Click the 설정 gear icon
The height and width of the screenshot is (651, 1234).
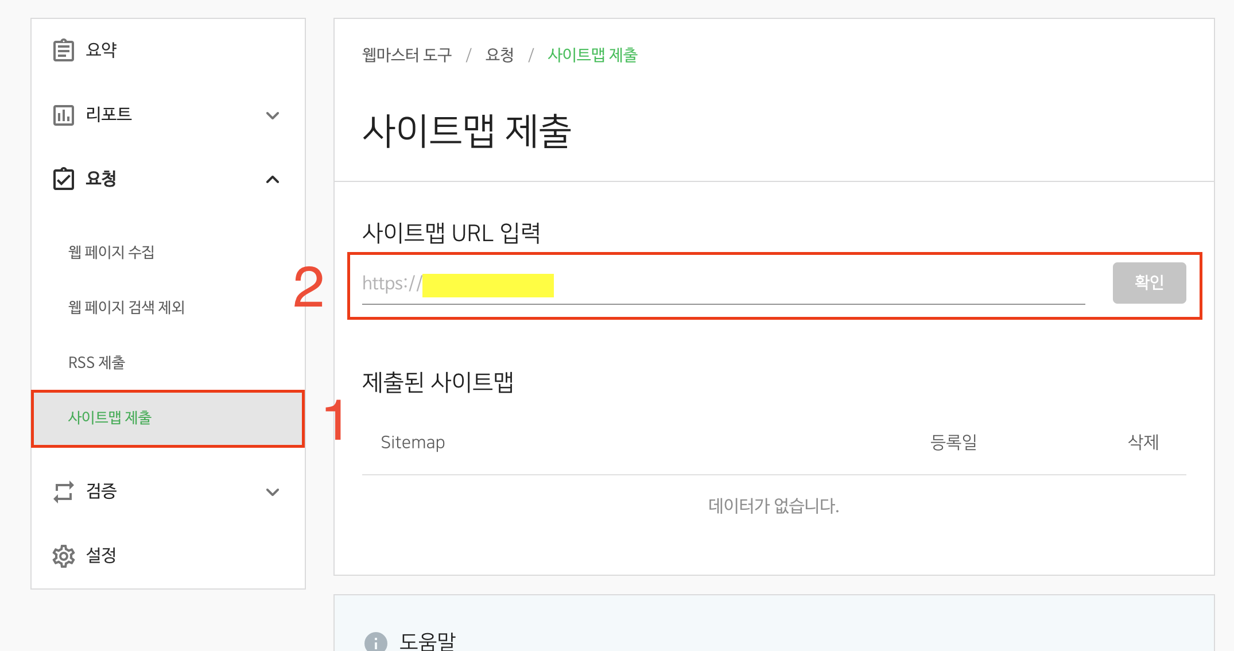click(x=63, y=556)
